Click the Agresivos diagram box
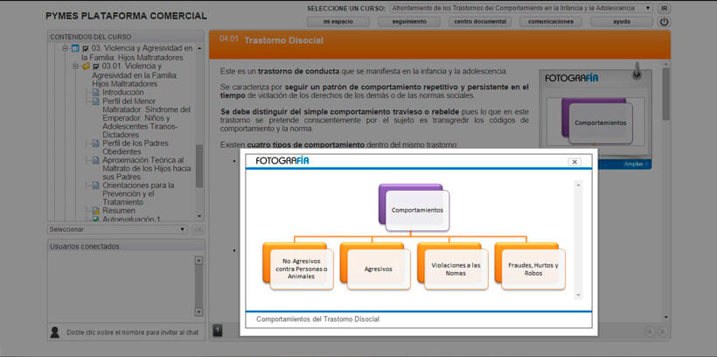 point(379,269)
